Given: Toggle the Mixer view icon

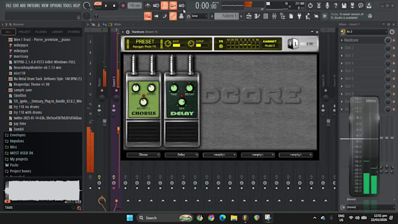Looking at the screenshot, I should 274,16.
